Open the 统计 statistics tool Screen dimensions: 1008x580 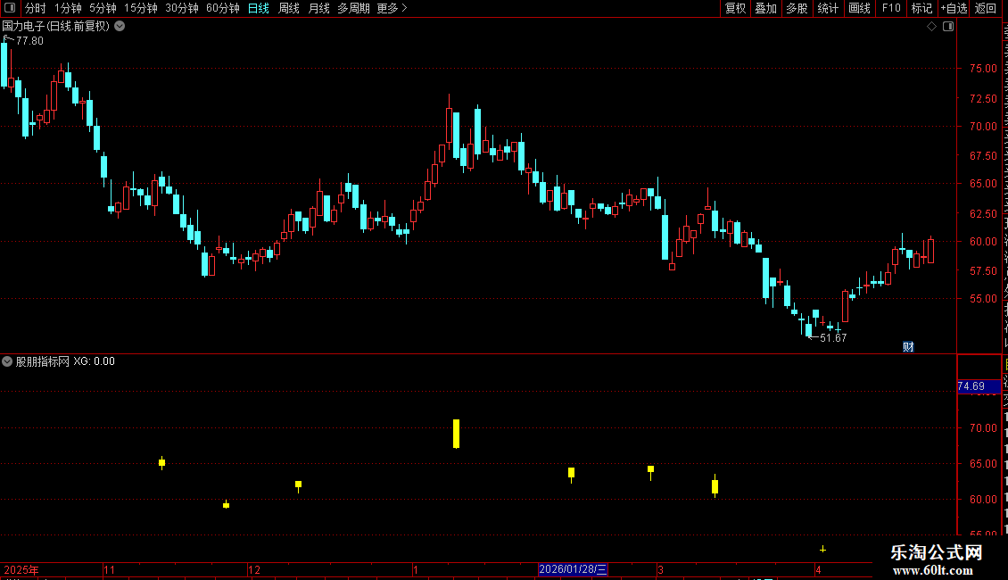pos(827,8)
